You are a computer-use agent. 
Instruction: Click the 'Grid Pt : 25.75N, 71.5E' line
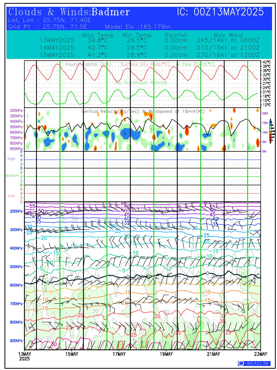pyautogui.click(x=48, y=27)
